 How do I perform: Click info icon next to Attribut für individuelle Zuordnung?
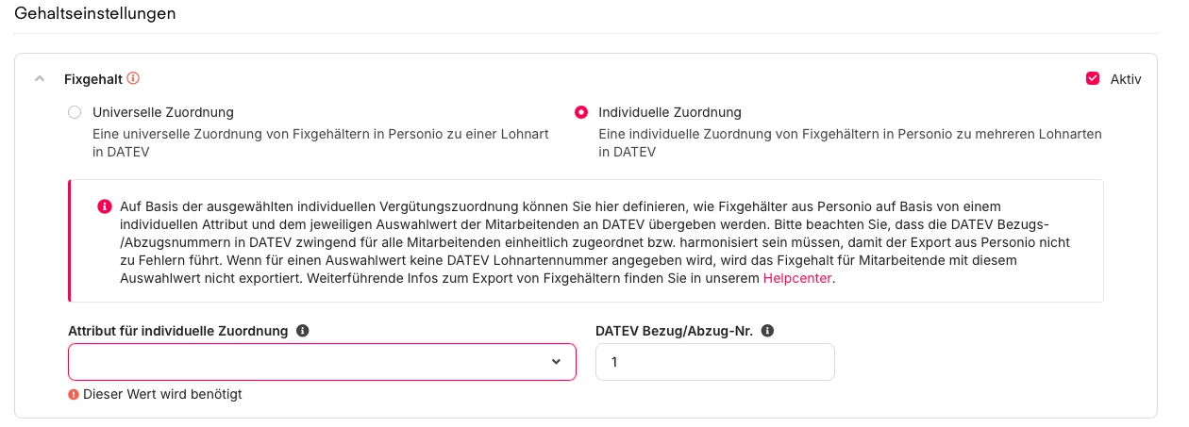point(302,331)
